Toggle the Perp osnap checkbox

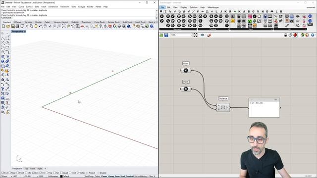47,173
